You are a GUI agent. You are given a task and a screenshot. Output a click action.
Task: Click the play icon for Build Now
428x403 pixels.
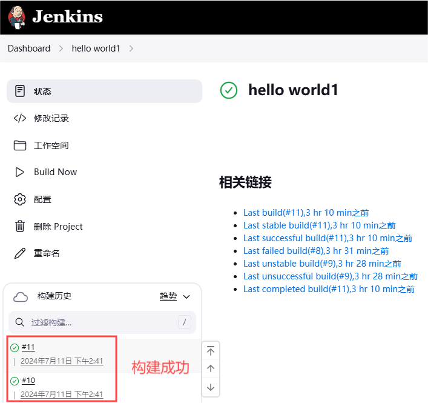(x=19, y=172)
